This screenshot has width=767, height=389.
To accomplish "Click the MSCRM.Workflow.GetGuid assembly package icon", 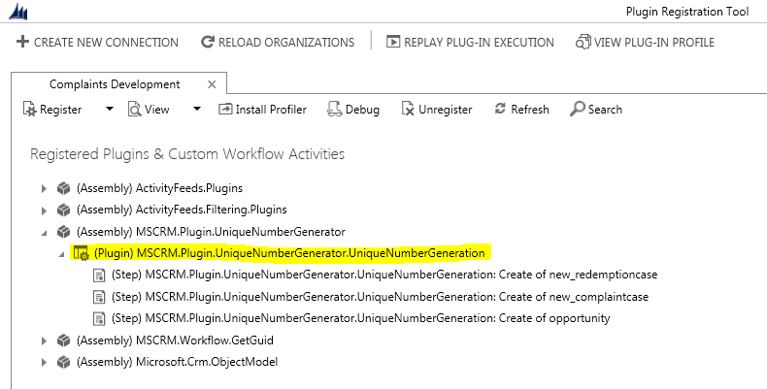I will (x=63, y=340).
